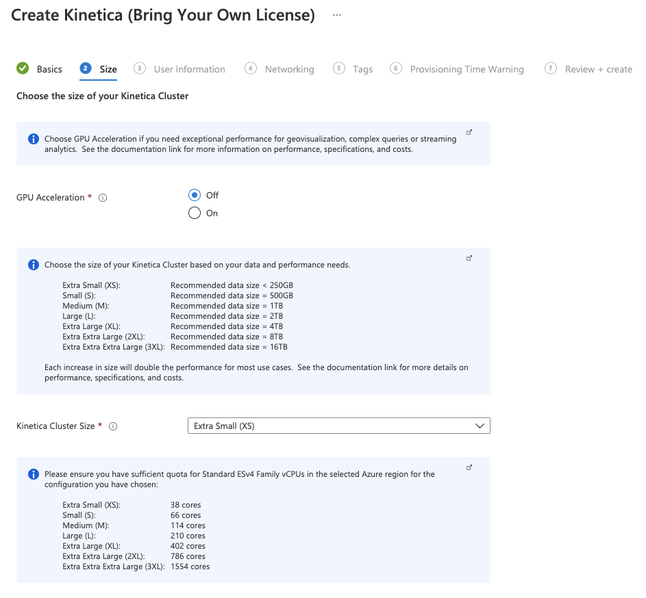Click 'Recommended data size = 8TB' text
Viewport: 646px width, 598px height.
(227, 337)
